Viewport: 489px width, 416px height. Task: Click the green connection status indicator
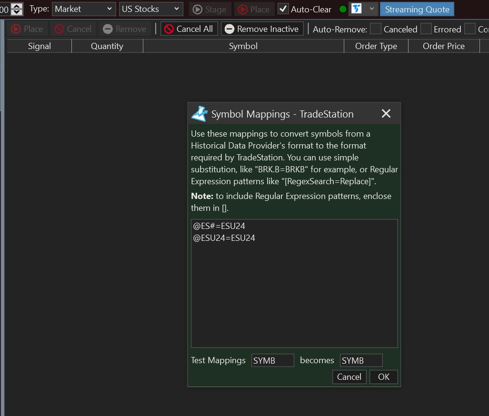click(342, 9)
